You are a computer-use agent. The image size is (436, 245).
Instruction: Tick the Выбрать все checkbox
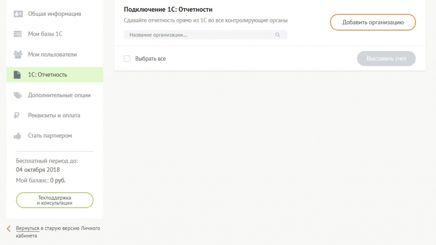click(127, 59)
